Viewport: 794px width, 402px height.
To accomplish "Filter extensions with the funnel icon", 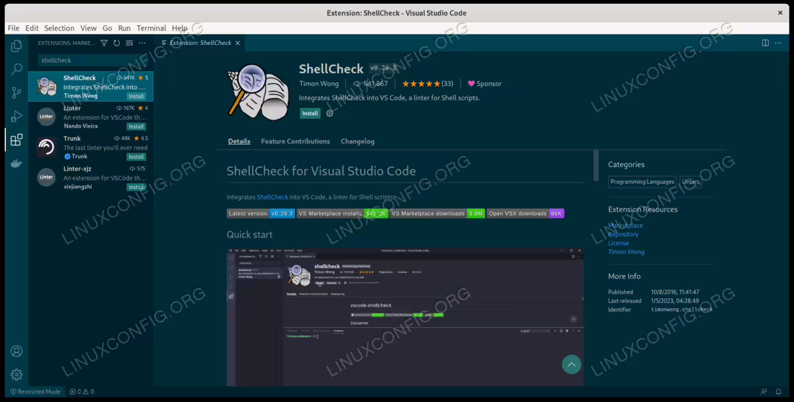I will pos(104,43).
